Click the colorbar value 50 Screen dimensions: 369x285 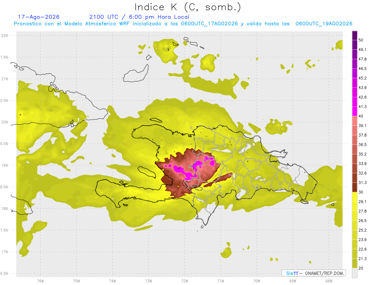[361, 40]
